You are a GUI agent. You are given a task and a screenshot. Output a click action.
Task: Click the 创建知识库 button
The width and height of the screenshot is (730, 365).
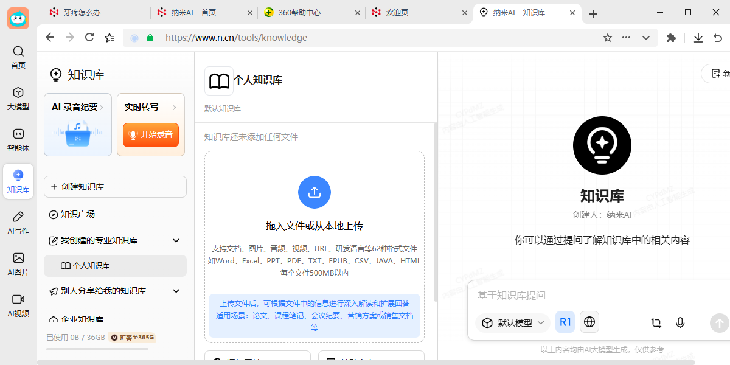(x=115, y=187)
